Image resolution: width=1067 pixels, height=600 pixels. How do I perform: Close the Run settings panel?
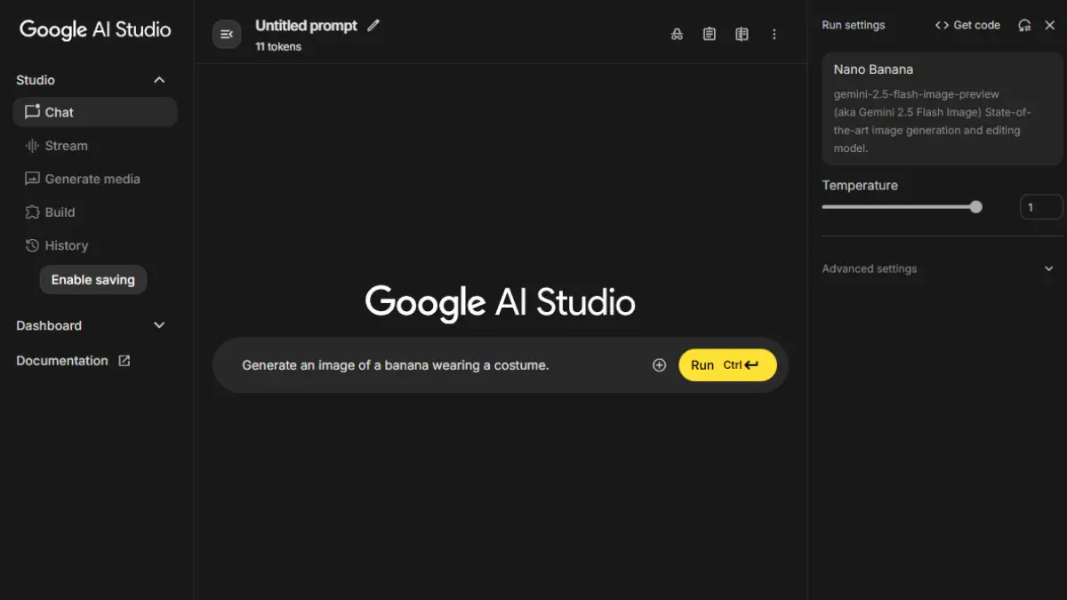point(1050,25)
